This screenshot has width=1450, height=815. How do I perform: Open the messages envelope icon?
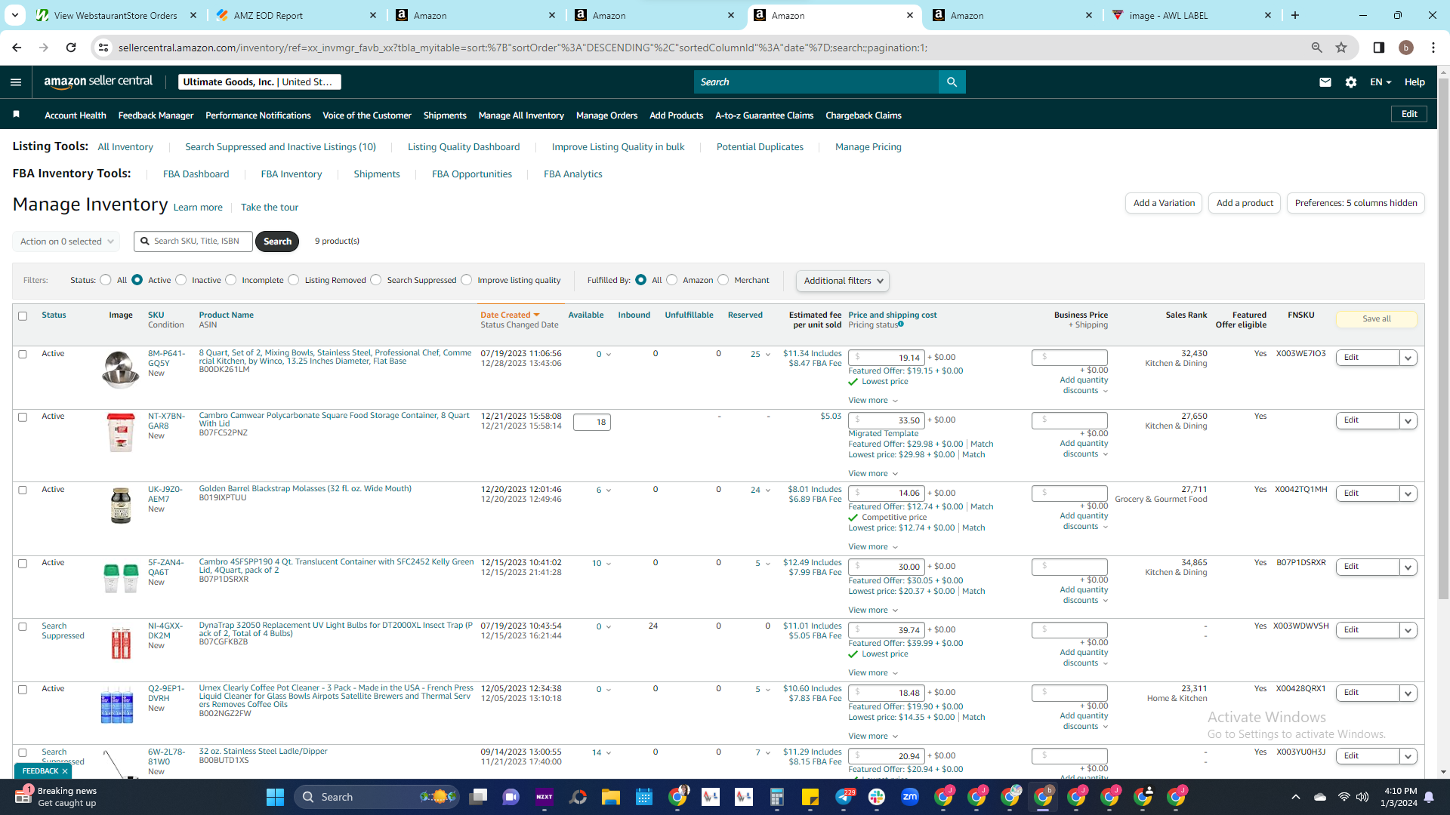pos(1325,82)
